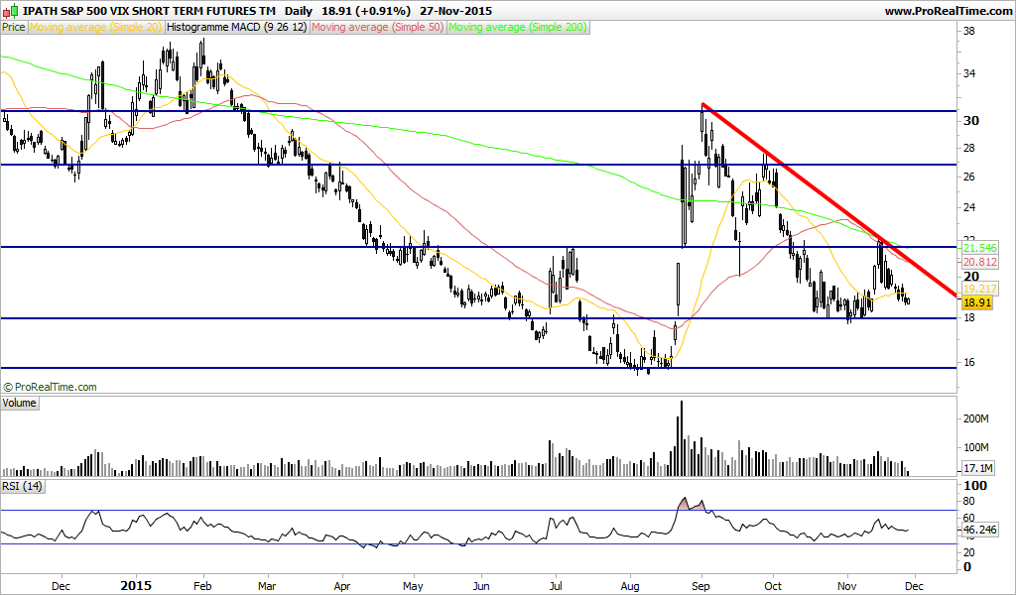Click the Daily timeframe text
The image size is (1016, 595).
[298, 11]
